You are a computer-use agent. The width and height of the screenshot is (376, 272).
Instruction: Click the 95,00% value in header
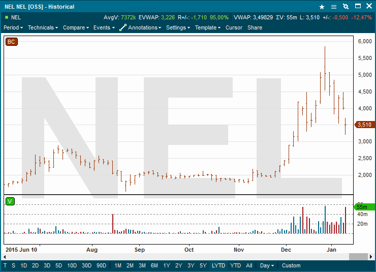(219, 17)
